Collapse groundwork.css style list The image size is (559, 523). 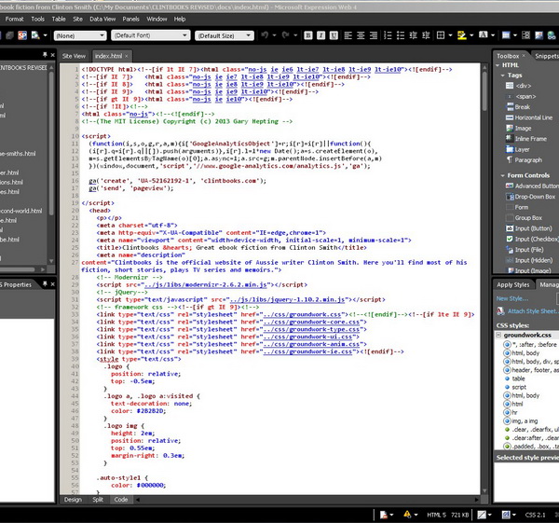pos(498,335)
